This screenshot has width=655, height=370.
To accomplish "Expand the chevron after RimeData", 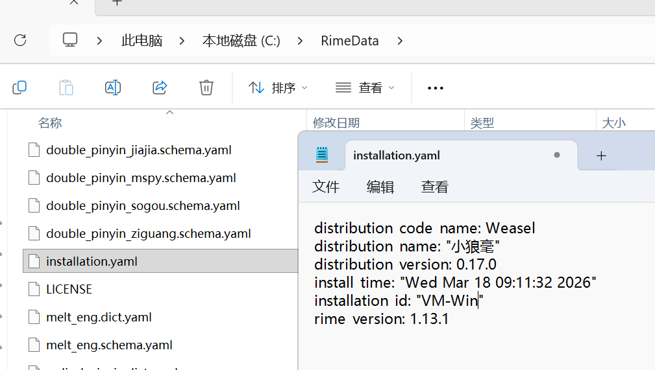I will click(x=400, y=41).
